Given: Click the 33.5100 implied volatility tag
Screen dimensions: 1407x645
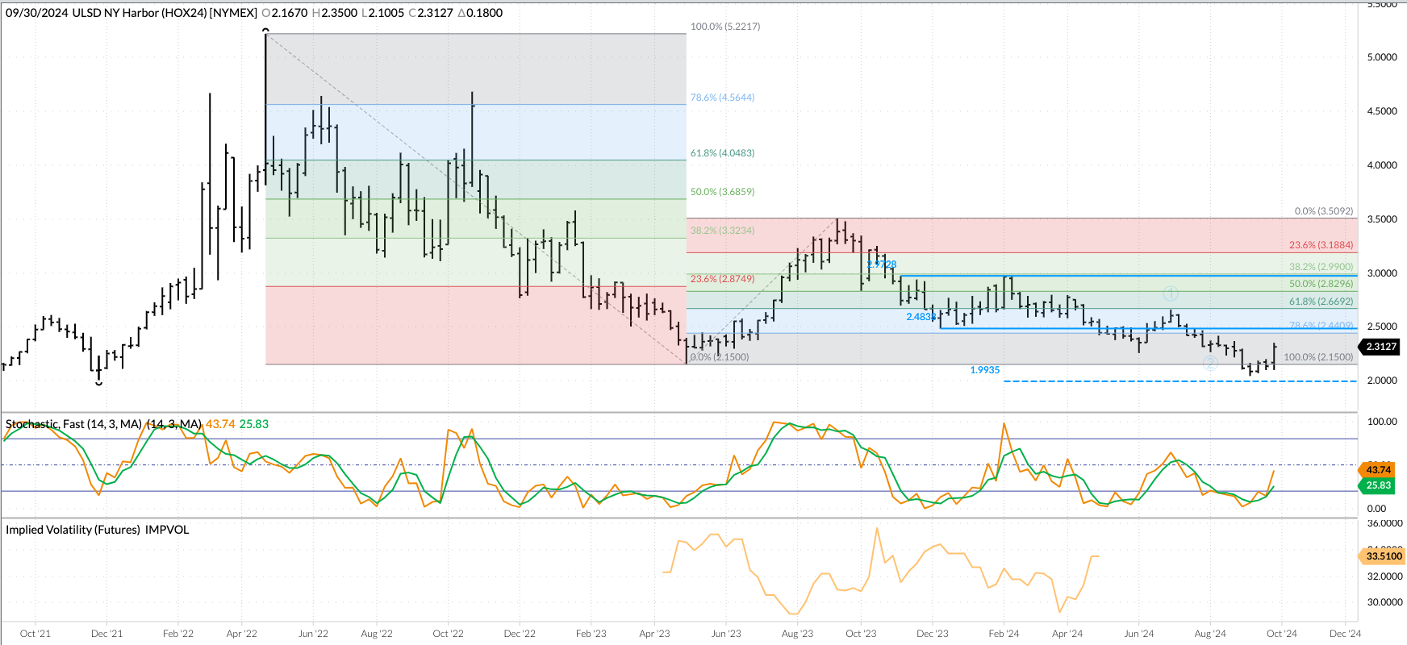Looking at the screenshot, I should pos(1383,556).
